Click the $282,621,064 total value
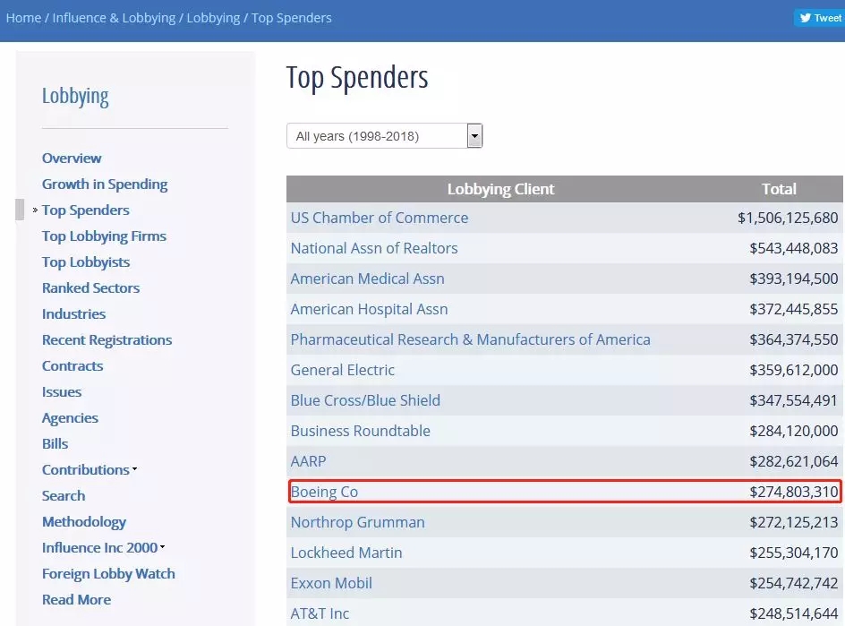 click(x=794, y=461)
